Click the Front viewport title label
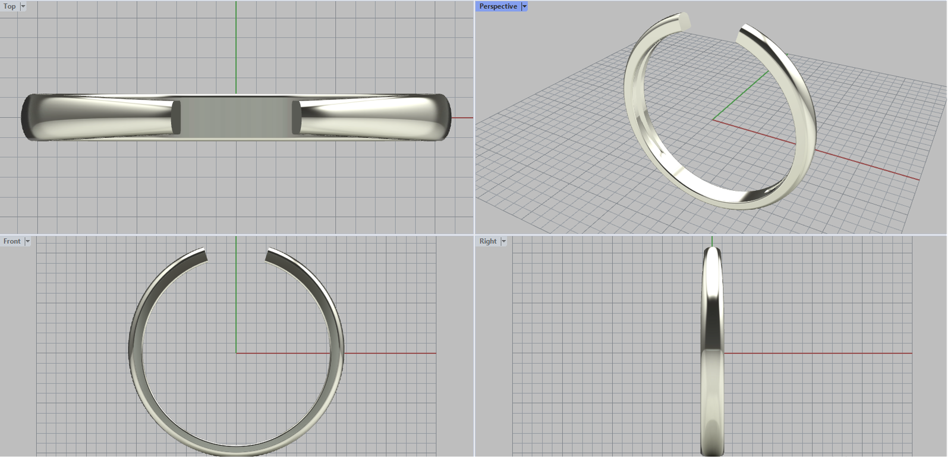Image resolution: width=951 pixels, height=459 pixels. tap(12, 241)
